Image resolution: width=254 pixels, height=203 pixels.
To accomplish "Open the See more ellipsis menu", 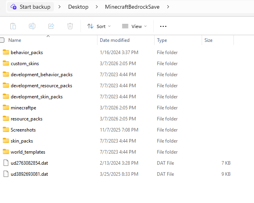I will pyautogui.click(x=163, y=26).
